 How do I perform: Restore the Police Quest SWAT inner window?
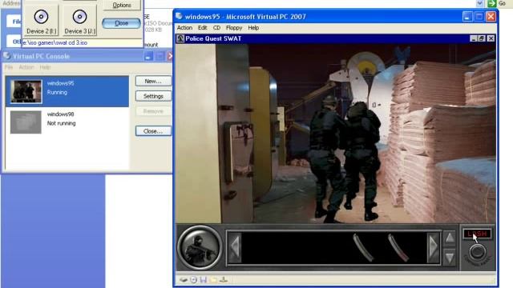tap(482, 38)
